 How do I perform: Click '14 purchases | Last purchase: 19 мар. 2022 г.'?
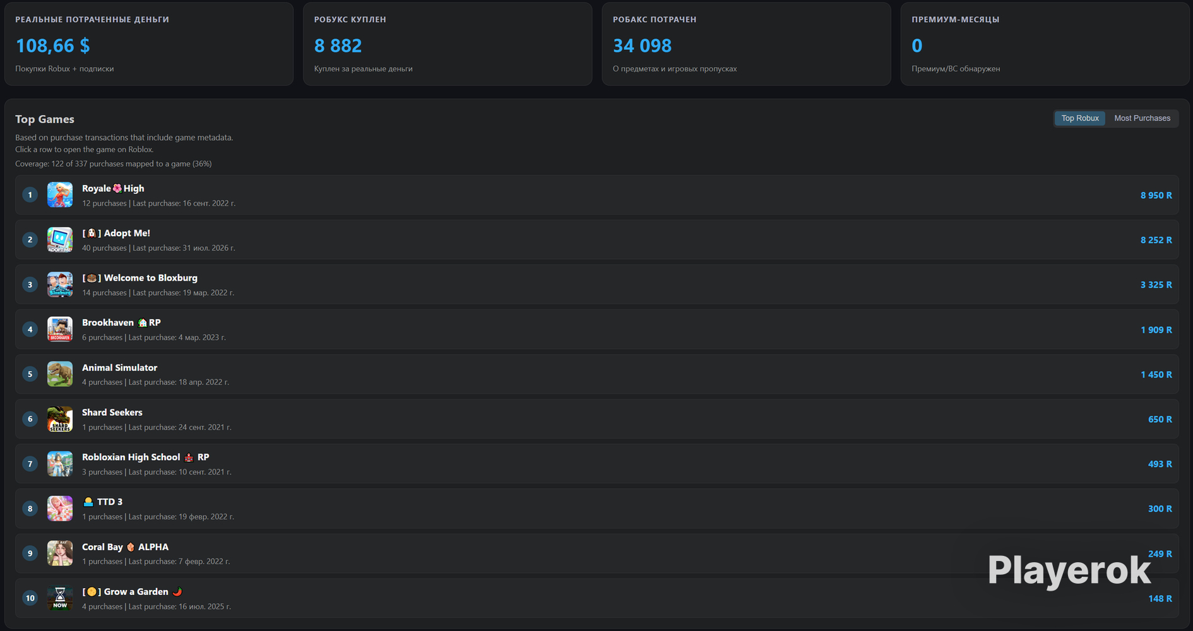(158, 293)
